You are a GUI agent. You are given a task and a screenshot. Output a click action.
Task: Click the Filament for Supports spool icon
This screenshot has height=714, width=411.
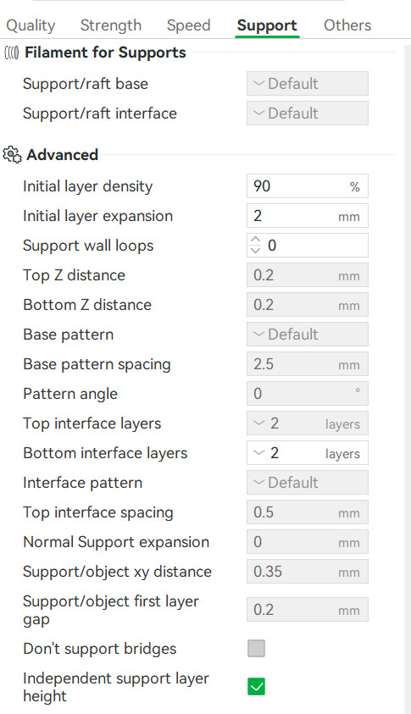pos(11,53)
